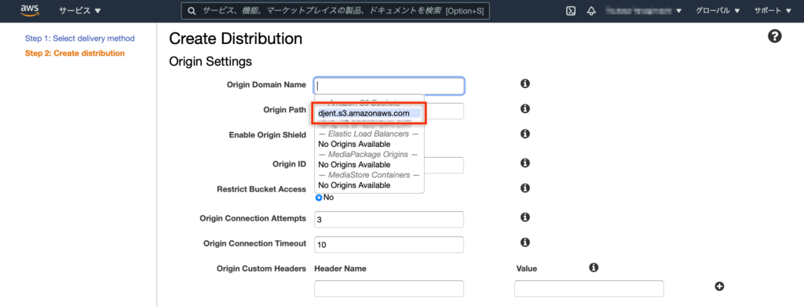Click the MediaPackage Origins group header
This screenshot has width=804, height=307.
(369, 154)
